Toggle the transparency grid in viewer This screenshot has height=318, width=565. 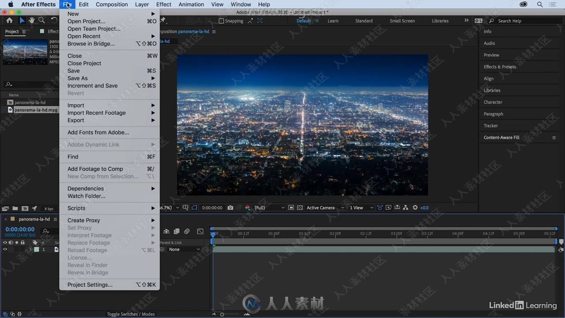tap(300, 208)
